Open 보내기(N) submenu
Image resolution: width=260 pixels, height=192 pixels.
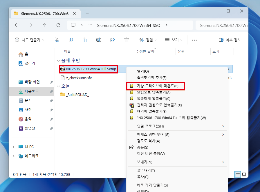pos(177,162)
